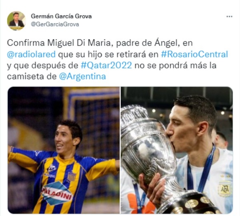Open the three-dot more options menu
This screenshot has height=216, width=240.
tap(229, 16)
